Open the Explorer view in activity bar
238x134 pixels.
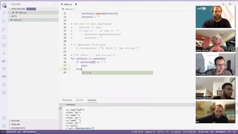pyautogui.click(x=4, y=6)
